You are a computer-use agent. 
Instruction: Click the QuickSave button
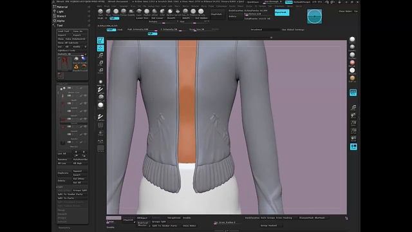253,2
